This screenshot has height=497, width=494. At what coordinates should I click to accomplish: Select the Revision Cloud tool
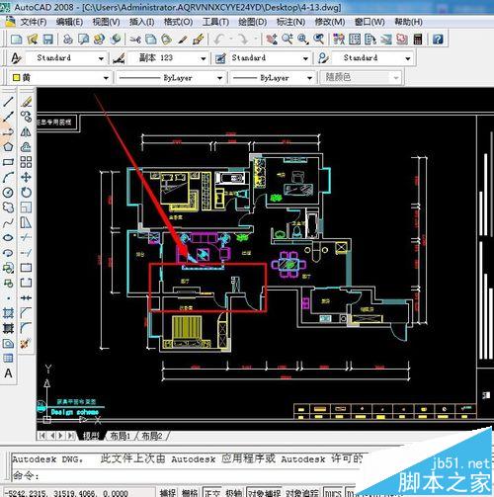(8, 207)
